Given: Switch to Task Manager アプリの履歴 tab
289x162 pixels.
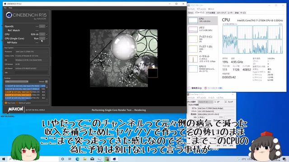Looking at the screenshot, I should 210,13.
